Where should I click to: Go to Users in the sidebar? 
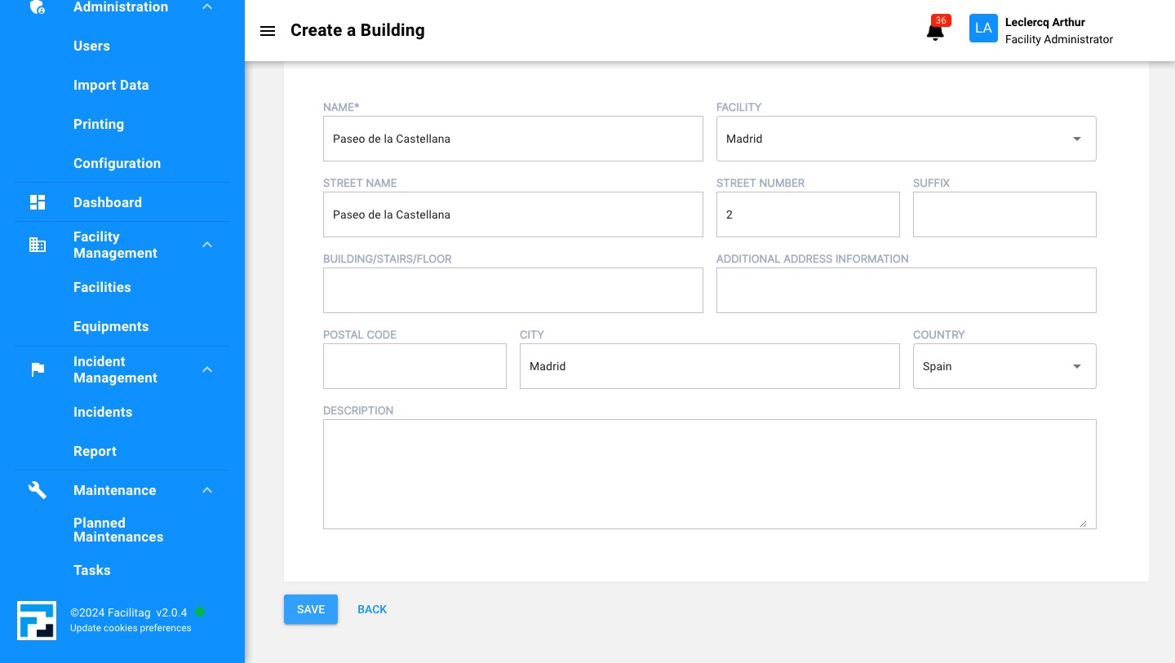[91, 46]
